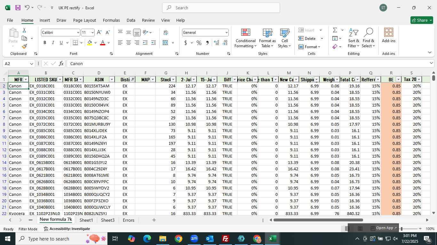Screen dimensions: 437x245
Task: Open the MFR column filter dropdown
Action: point(26,79)
